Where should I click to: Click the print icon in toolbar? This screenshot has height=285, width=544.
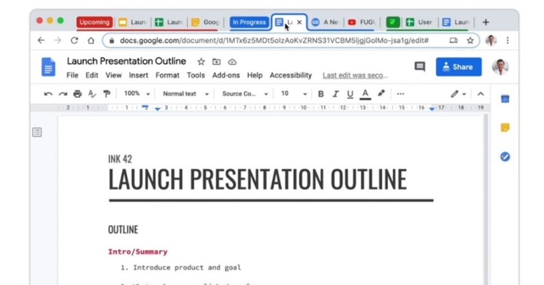click(77, 94)
